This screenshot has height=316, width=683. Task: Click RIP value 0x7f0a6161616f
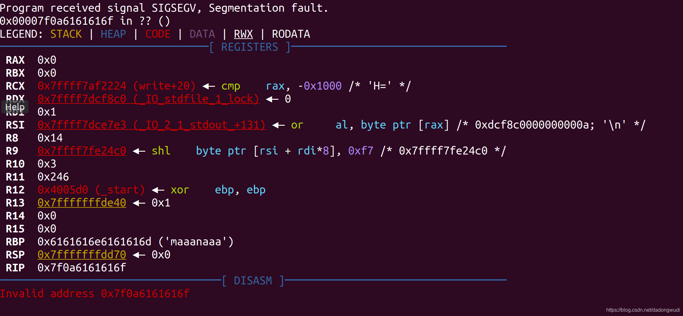click(82, 268)
